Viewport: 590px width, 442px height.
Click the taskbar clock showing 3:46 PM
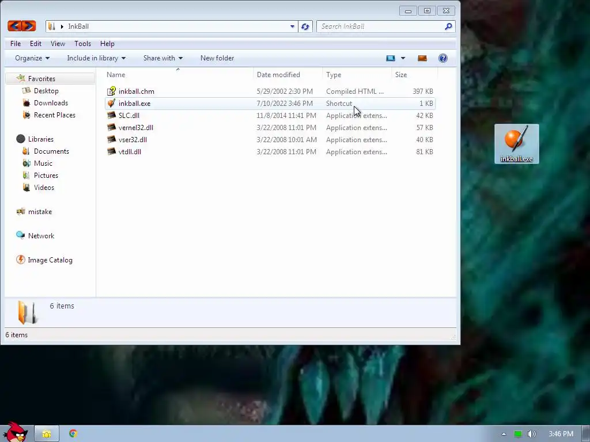(x=561, y=434)
